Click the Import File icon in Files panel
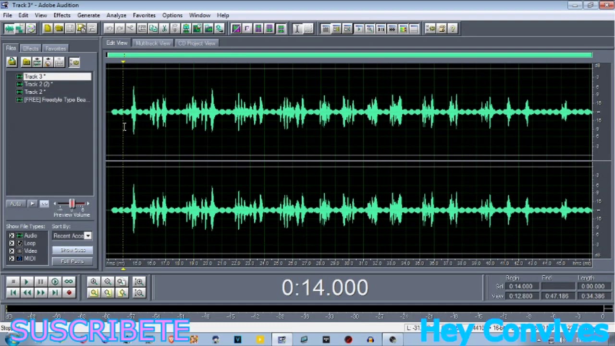Screen dimensions: 615x346 tap(12, 62)
